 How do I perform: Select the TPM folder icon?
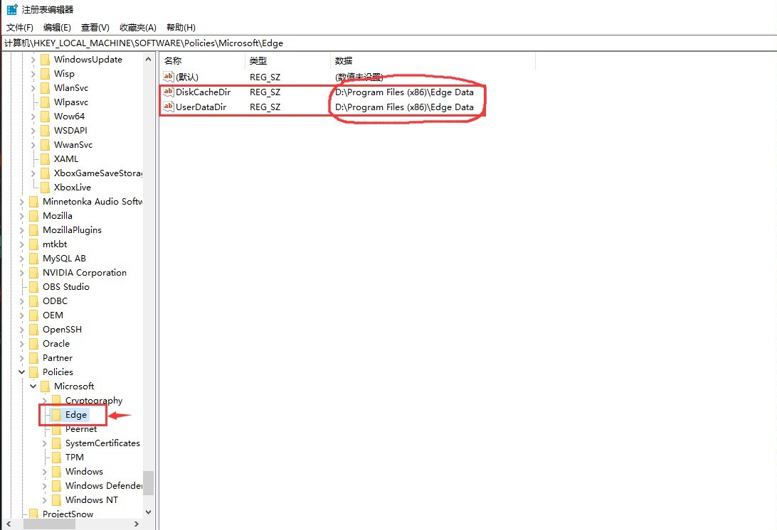tap(56, 458)
